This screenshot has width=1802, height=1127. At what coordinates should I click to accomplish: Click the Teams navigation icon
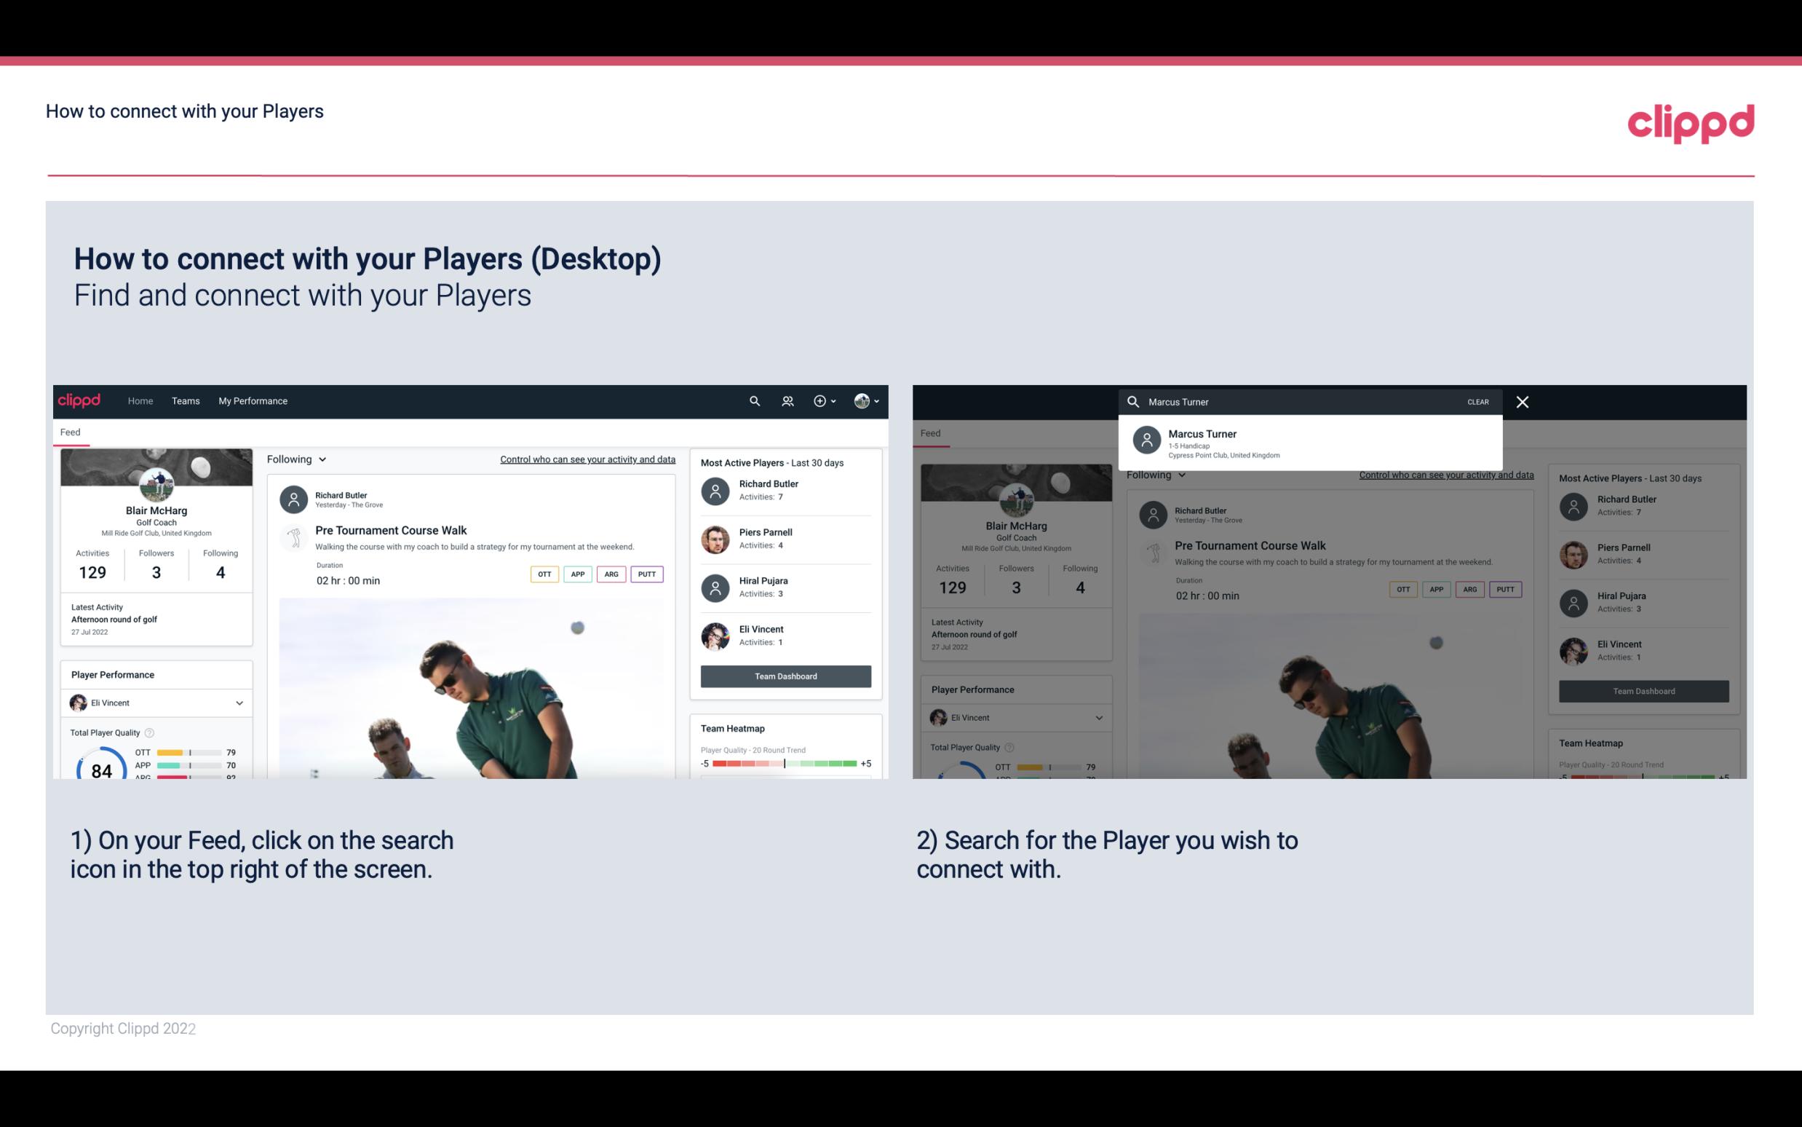[184, 401]
